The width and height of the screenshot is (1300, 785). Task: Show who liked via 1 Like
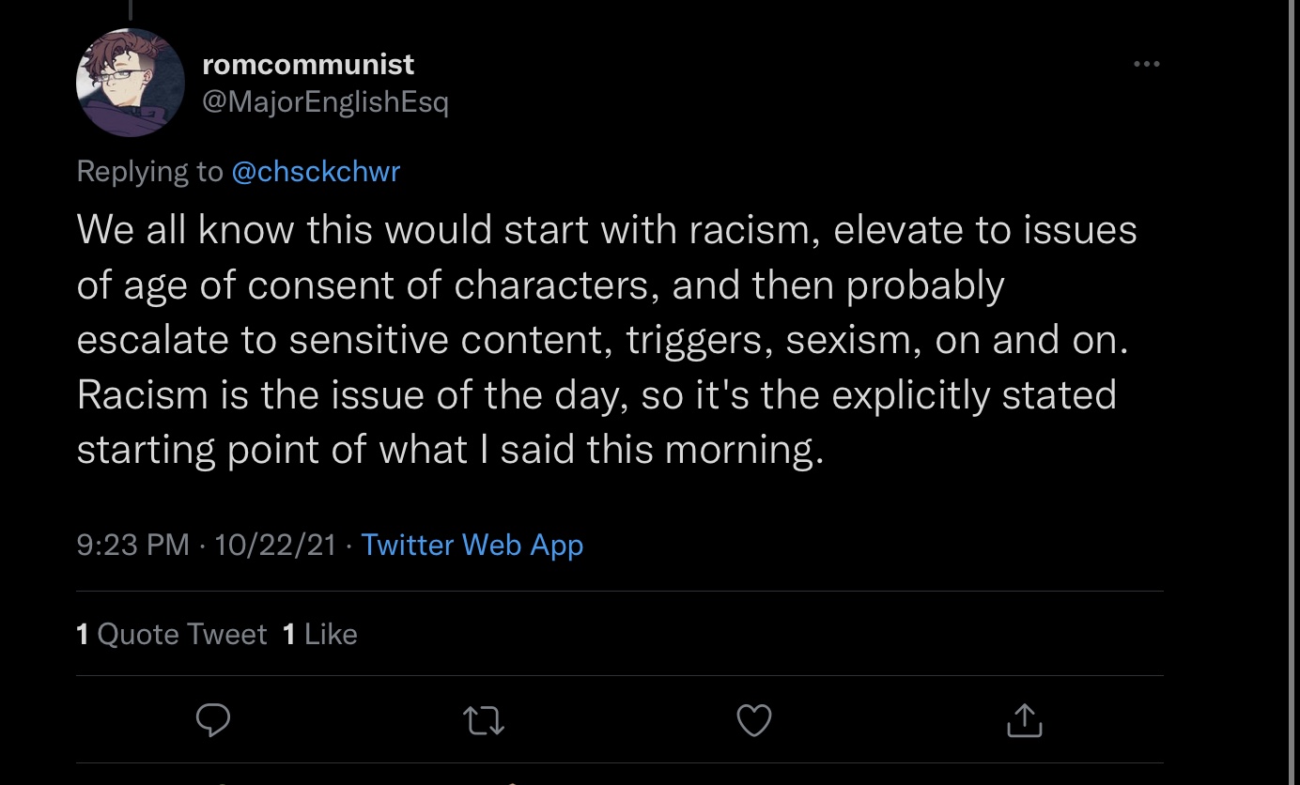[x=320, y=634]
